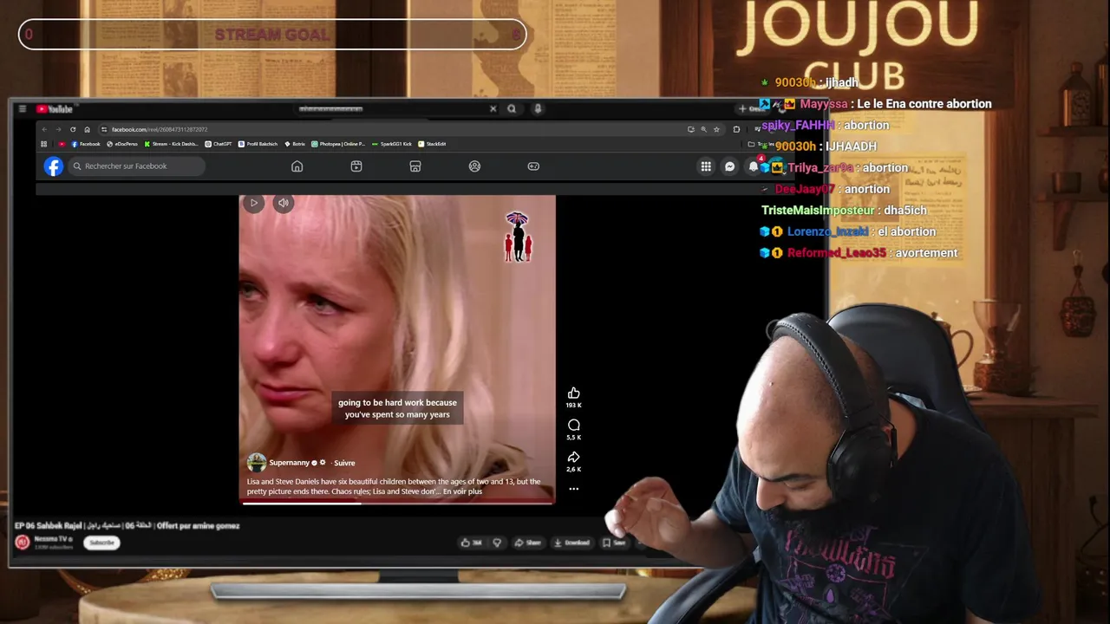Save the YouTube video to playlist
The image size is (1110, 624).
pos(614,543)
